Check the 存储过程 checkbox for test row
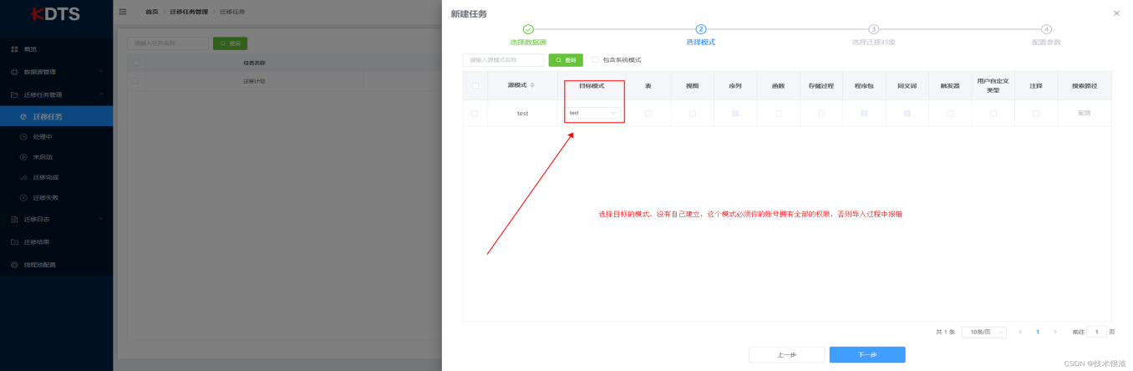Image resolution: width=1133 pixels, height=371 pixels. tap(821, 113)
